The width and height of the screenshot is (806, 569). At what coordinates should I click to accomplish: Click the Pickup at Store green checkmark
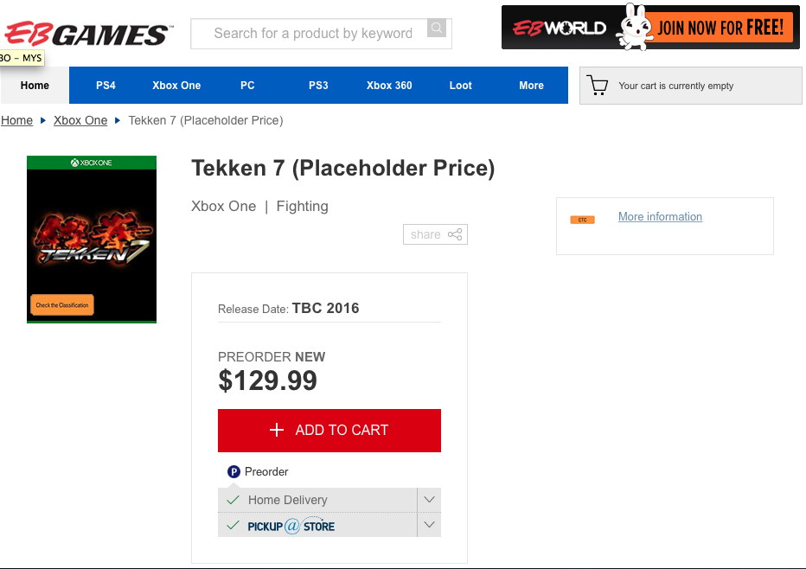coord(233,525)
